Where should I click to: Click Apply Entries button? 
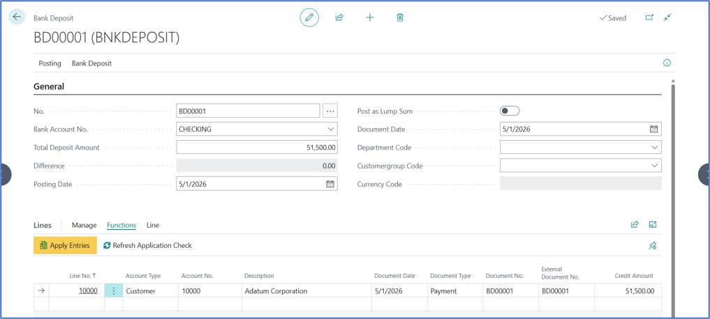tap(65, 245)
